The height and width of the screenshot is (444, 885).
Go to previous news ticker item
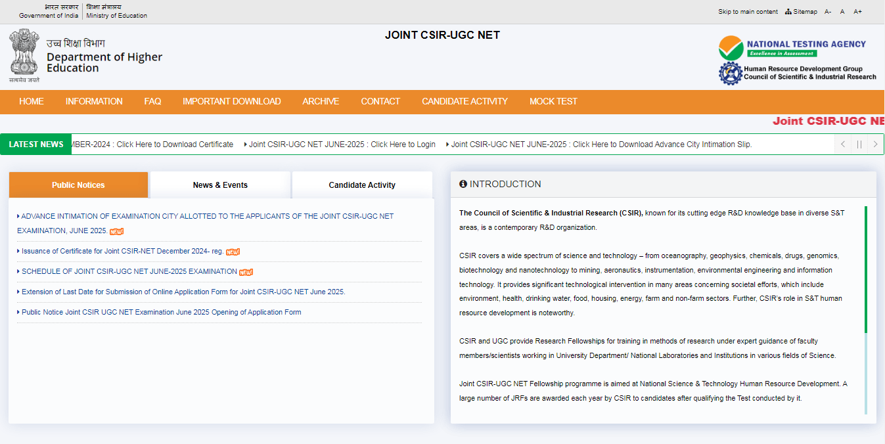843,144
